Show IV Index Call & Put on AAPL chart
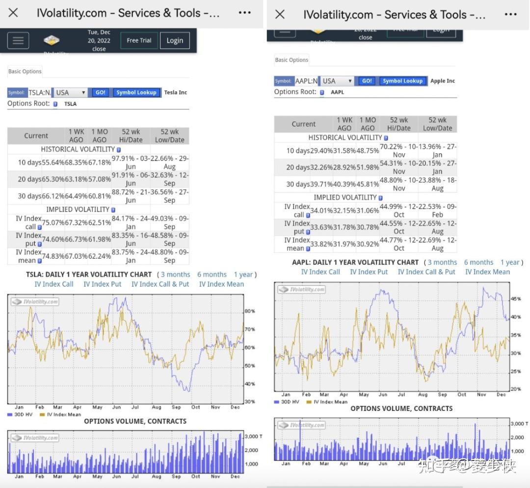530x488 pixels. (426, 272)
